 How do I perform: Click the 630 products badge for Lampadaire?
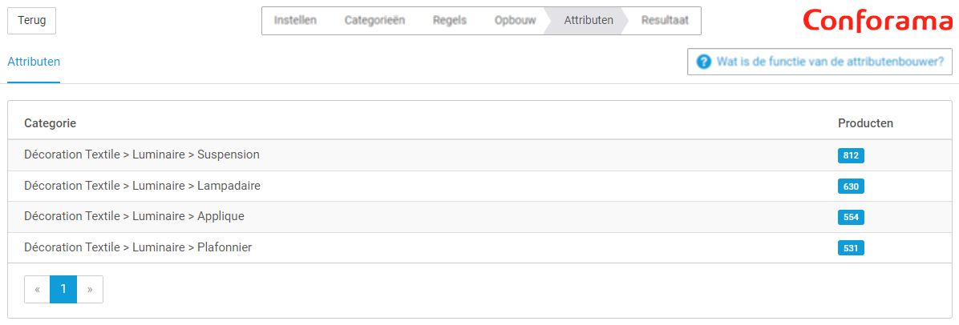[x=851, y=187]
